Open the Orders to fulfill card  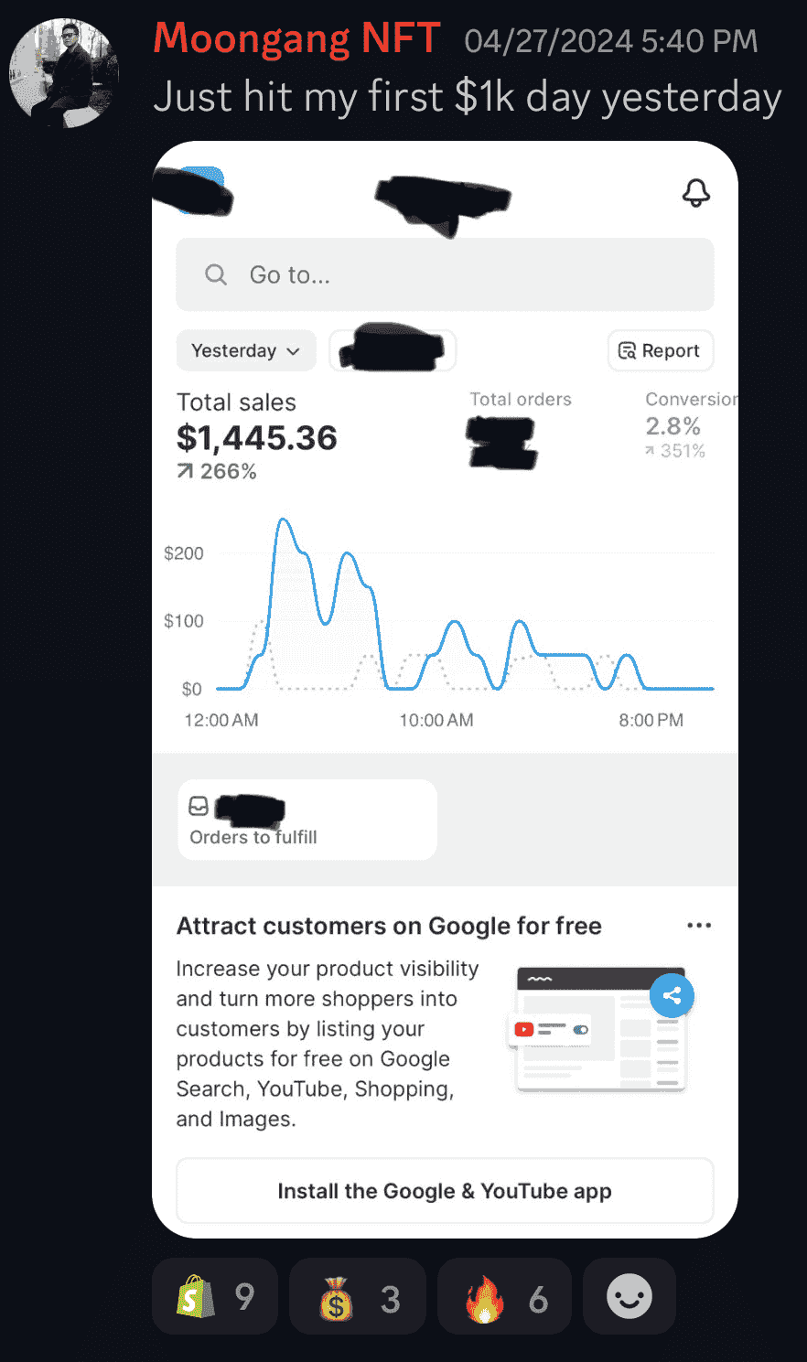(307, 820)
